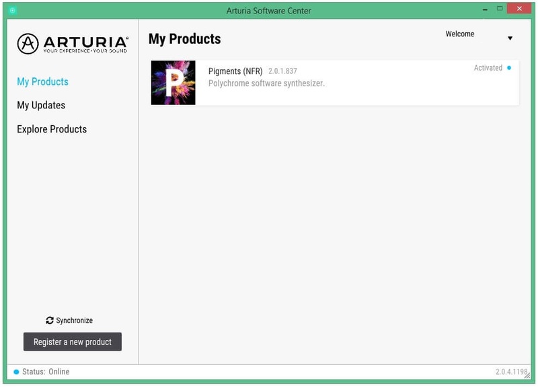Click the My Products page heading
Image resolution: width=538 pixels, height=387 pixels.
point(184,39)
